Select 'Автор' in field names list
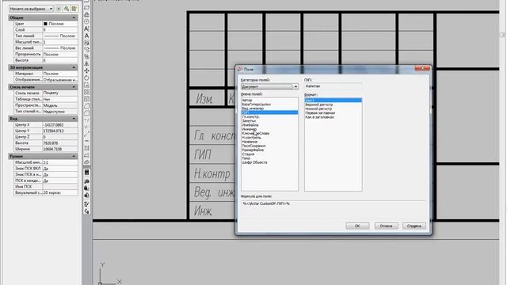This screenshot has height=285, width=507. [247, 101]
